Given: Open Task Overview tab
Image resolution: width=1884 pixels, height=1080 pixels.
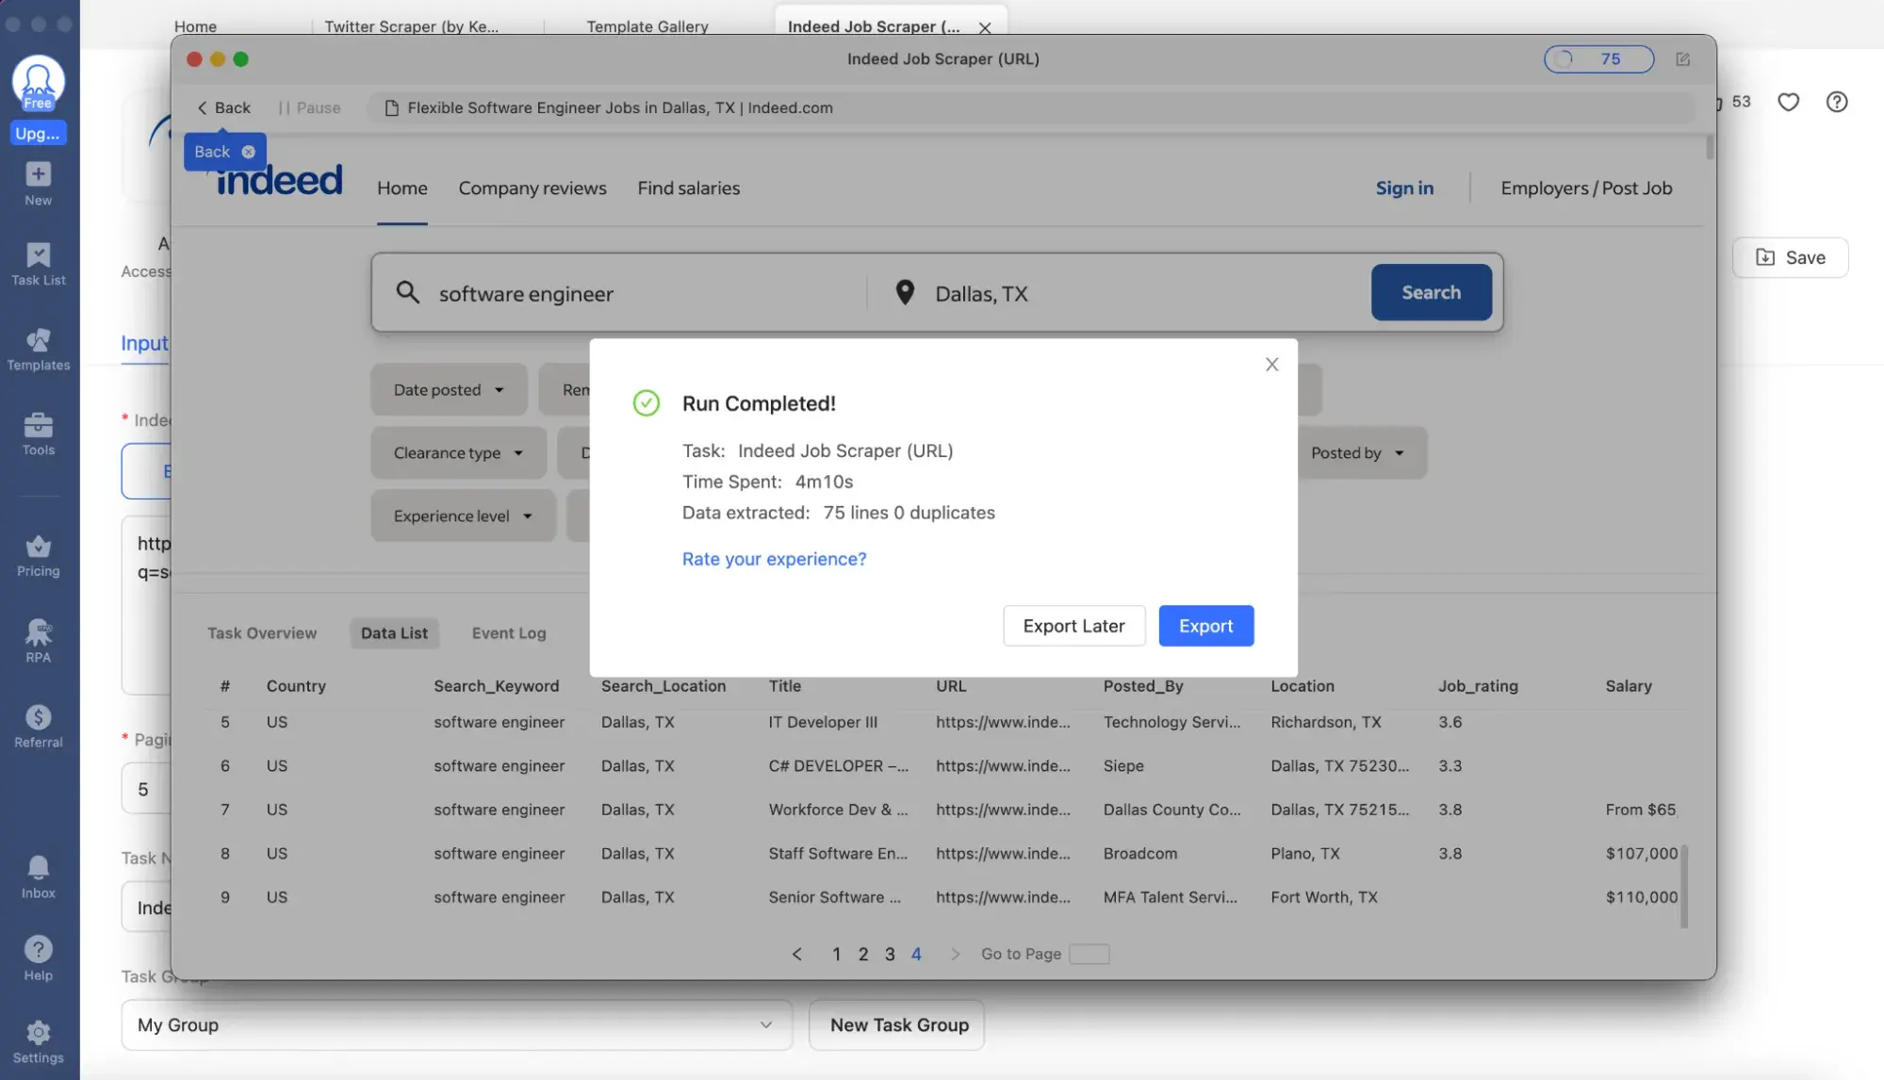Looking at the screenshot, I should point(262,632).
